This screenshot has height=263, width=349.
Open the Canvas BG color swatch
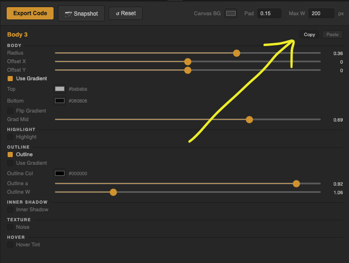click(x=231, y=13)
